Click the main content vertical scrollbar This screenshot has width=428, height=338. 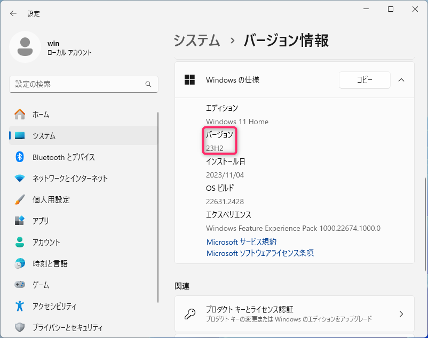(425, 223)
